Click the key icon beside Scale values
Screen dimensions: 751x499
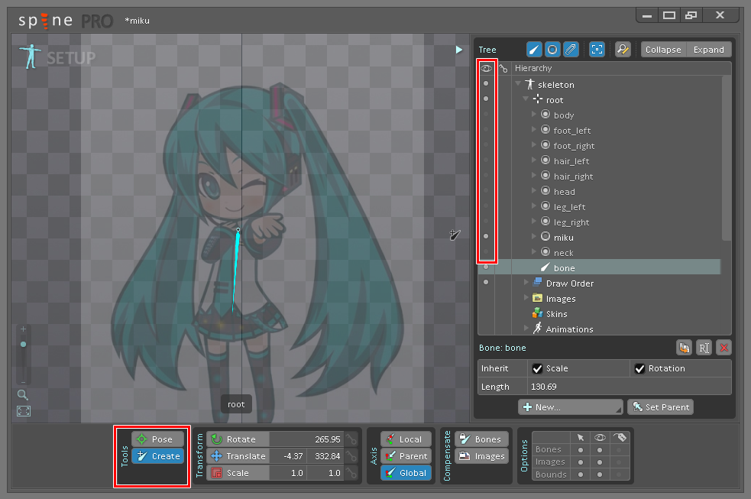click(x=351, y=473)
